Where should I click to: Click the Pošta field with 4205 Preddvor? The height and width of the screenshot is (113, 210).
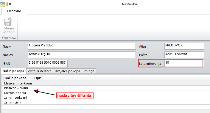[x=184, y=55]
